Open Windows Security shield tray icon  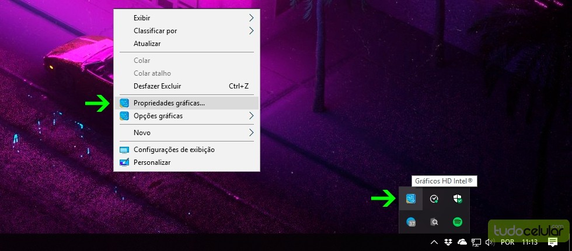(458, 199)
